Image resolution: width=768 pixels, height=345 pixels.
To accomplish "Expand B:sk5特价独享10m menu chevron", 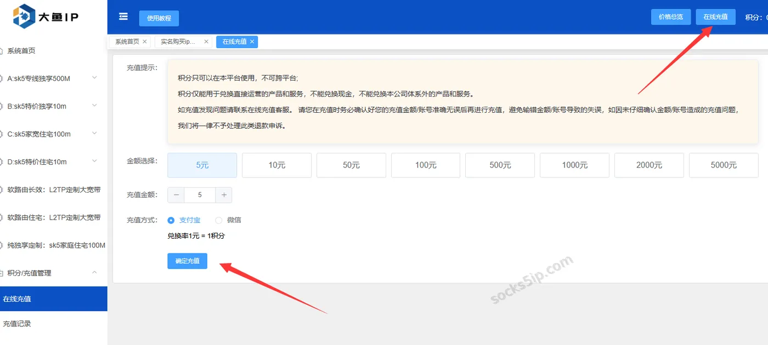I will coord(94,106).
